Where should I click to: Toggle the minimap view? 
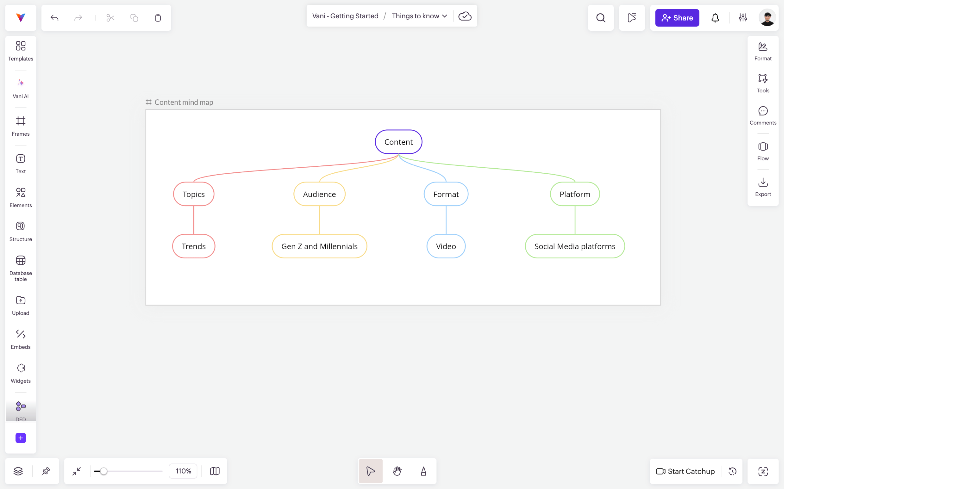pyautogui.click(x=215, y=471)
